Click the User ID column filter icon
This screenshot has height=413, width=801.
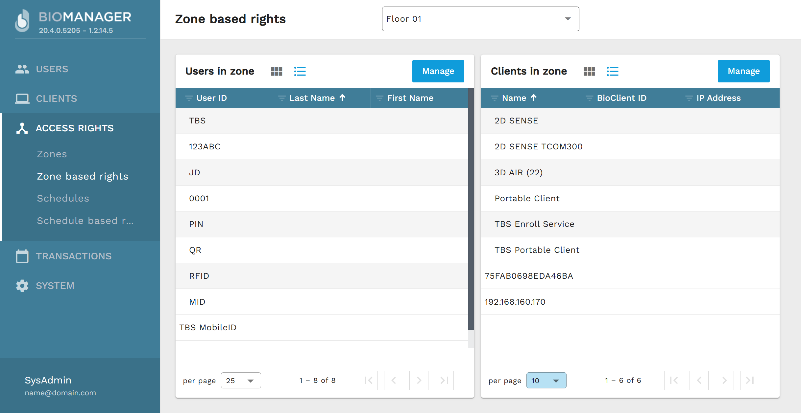pyautogui.click(x=189, y=98)
